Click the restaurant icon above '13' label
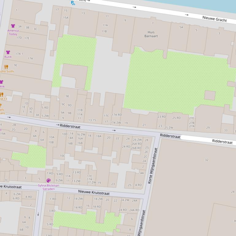The width and height of the screenshot is (236, 236). point(2,95)
